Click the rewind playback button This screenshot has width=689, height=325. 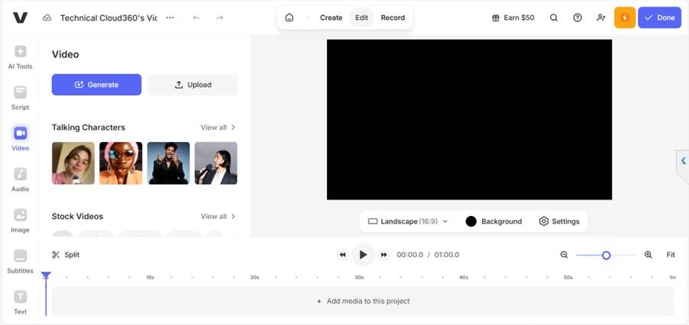click(342, 255)
